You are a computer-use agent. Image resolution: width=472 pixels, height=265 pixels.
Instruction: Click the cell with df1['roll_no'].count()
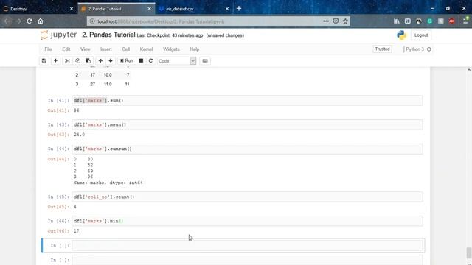pyautogui.click(x=247, y=197)
